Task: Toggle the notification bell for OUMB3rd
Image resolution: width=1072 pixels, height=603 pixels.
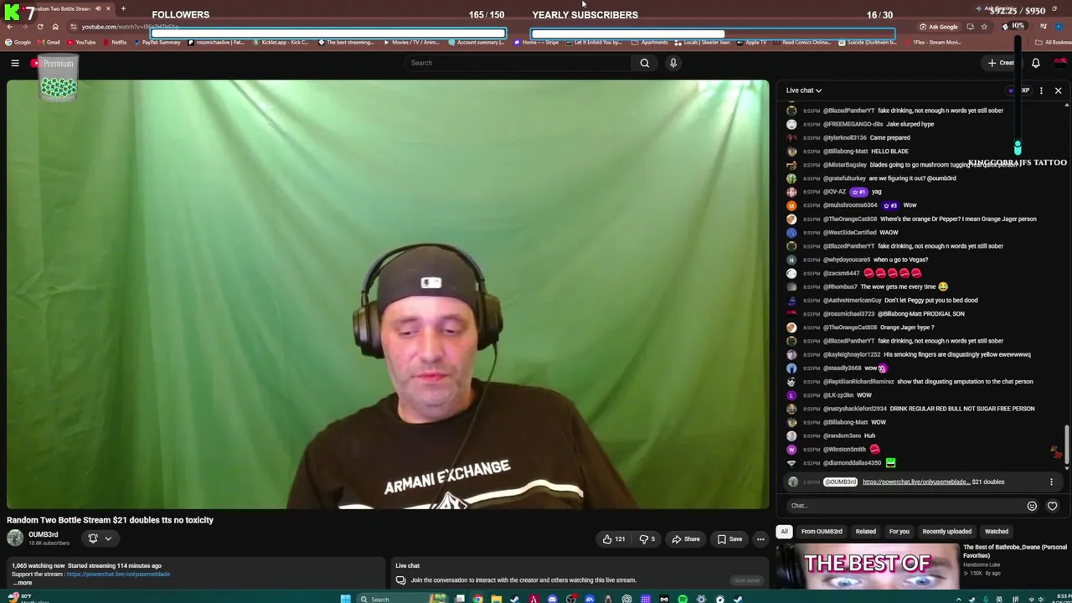Action: 93,539
